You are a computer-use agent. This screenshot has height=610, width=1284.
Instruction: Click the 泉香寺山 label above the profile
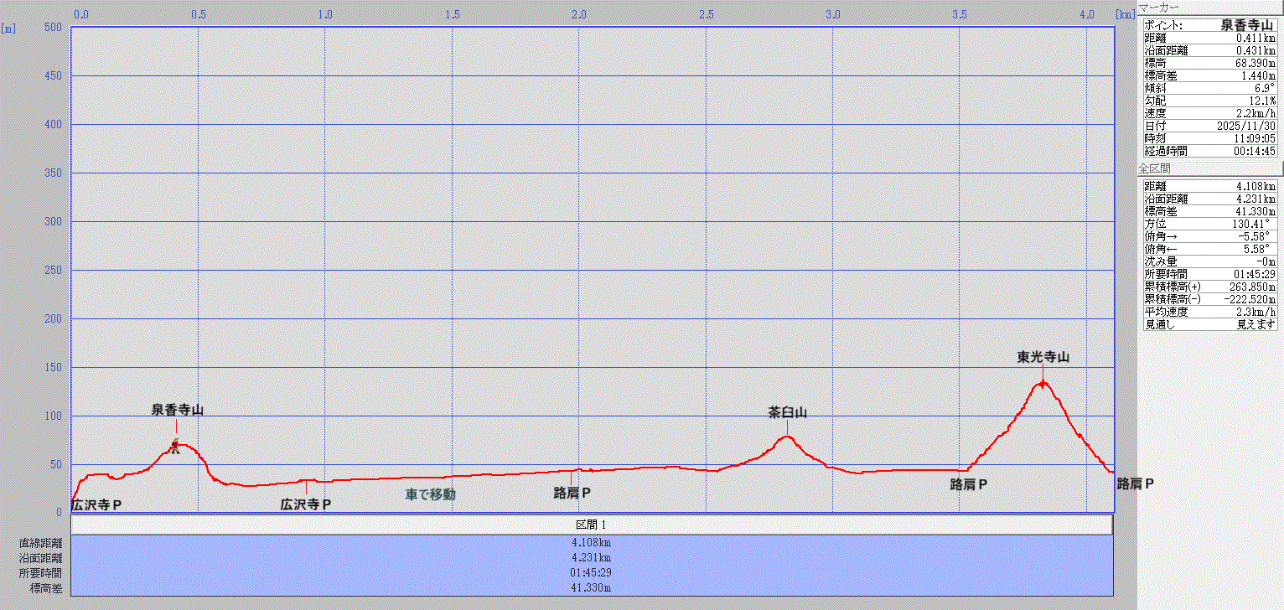177,410
